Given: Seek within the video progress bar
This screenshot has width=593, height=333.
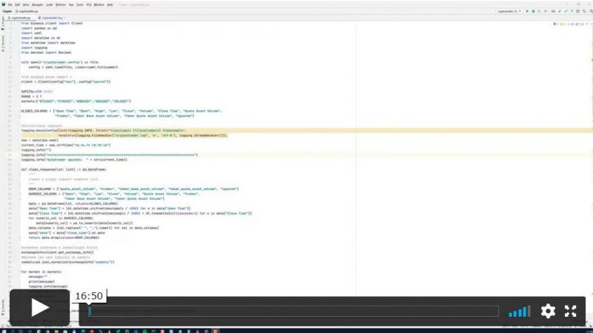Looking at the screenshot, I should point(294,311).
